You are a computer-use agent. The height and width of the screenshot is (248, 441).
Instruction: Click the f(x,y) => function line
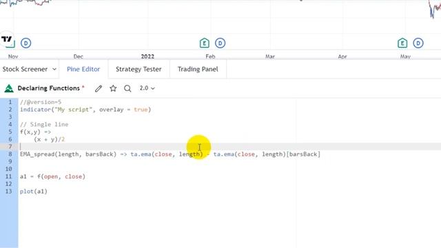pyautogui.click(x=35, y=132)
